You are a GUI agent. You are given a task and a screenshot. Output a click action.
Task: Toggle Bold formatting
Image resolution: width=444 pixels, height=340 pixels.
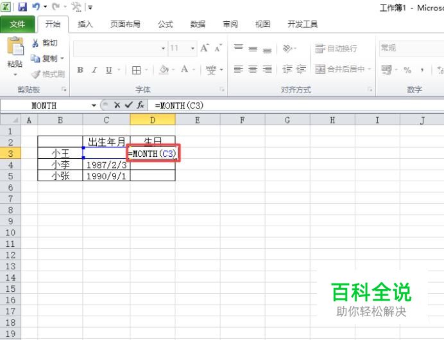click(80, 70)
